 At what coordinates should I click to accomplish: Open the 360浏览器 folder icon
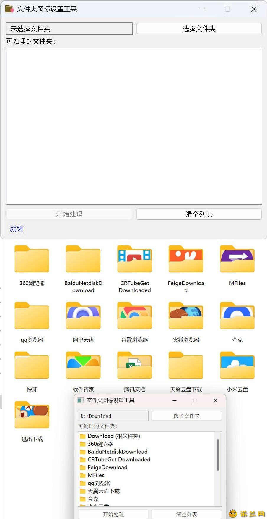click(32, 259)
